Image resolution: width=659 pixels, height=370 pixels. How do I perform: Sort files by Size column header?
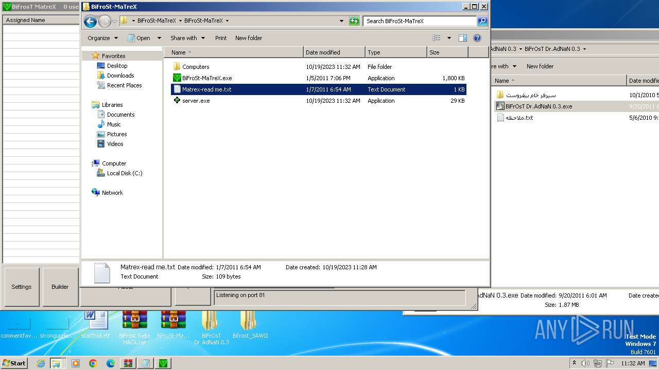[x=447, y=52]
